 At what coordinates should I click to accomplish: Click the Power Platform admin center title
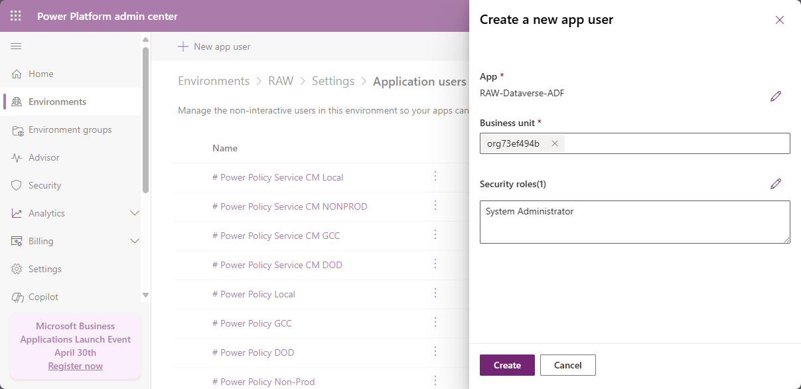pos(108,16)
